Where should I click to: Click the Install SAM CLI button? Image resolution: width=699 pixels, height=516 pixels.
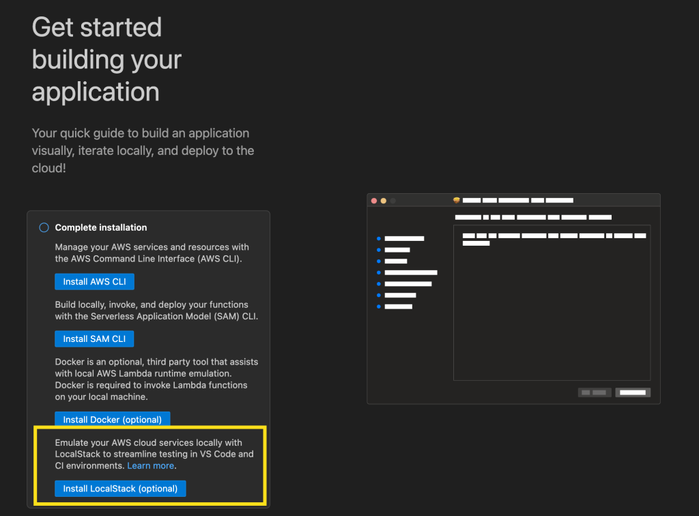coord(94,339)
